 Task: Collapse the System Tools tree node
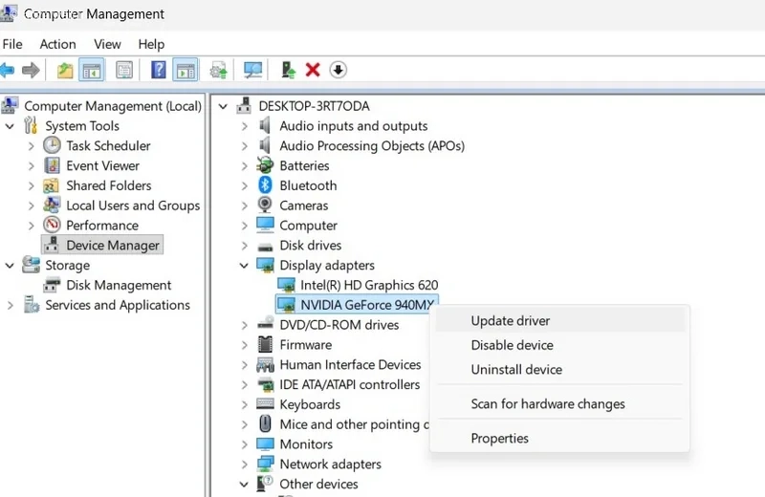[10, 126]
